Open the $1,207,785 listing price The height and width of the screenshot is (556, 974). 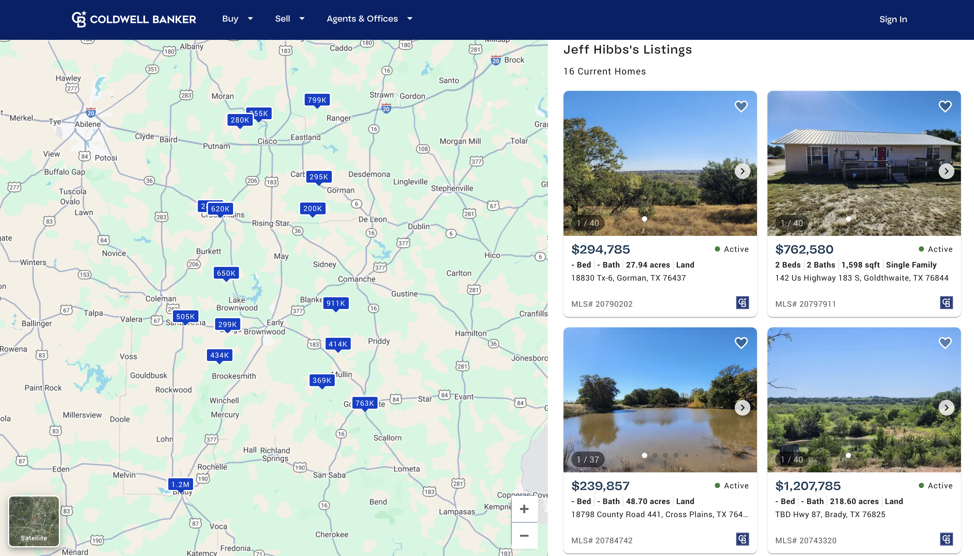[x=808, y=486]
